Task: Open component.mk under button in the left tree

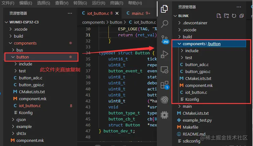Action: coord(40,99)
